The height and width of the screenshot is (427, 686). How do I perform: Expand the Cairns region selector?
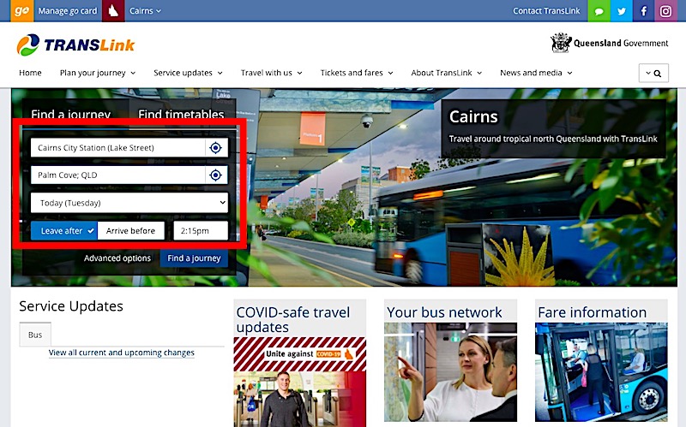(145, 11)
